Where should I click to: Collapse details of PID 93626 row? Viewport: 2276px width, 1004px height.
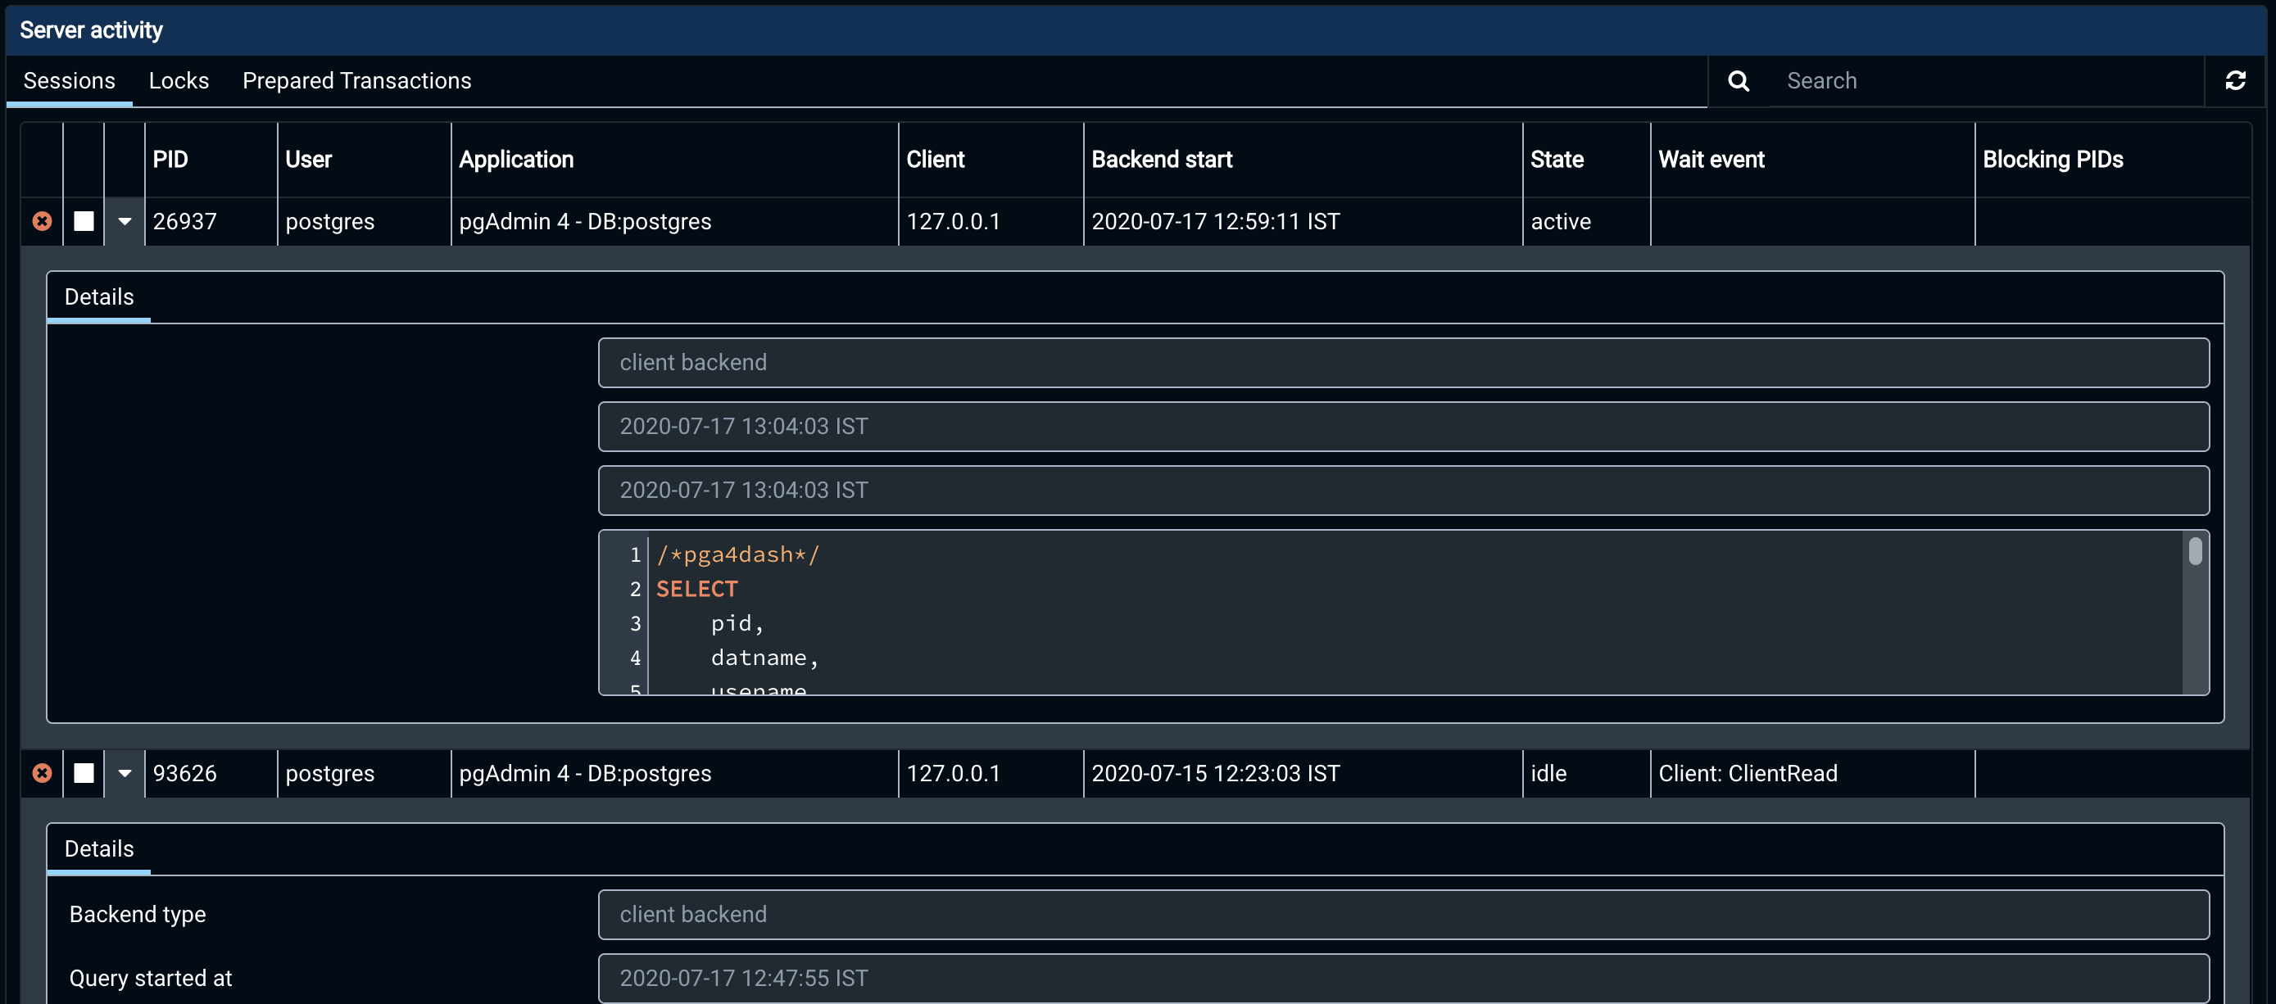[x=125, y=772]
